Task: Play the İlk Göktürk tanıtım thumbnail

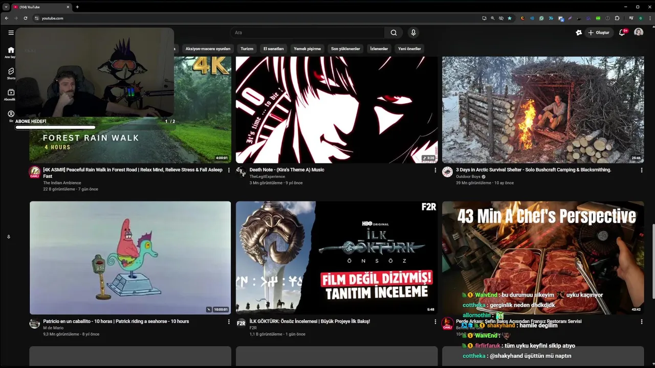Action: coord(337,258)
